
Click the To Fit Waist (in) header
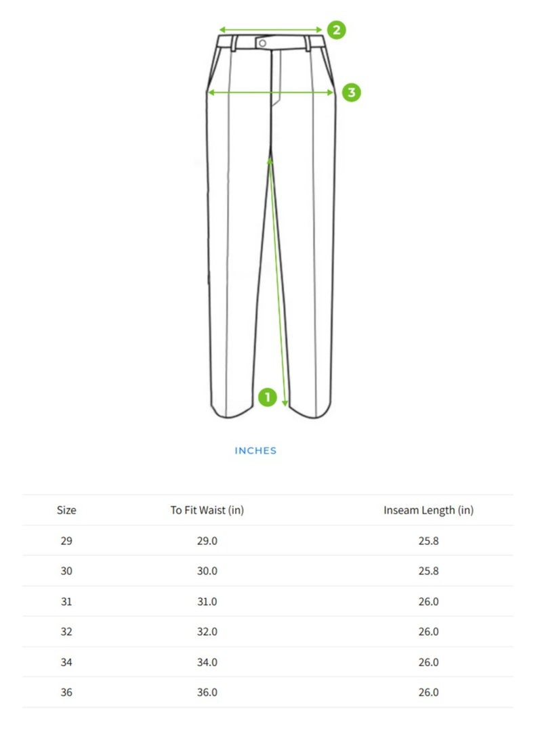pos(207,510)
